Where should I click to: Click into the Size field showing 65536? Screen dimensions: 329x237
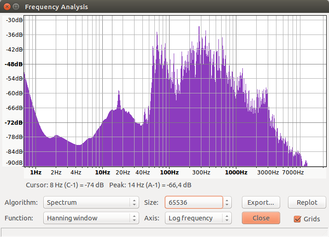(194, 202)
